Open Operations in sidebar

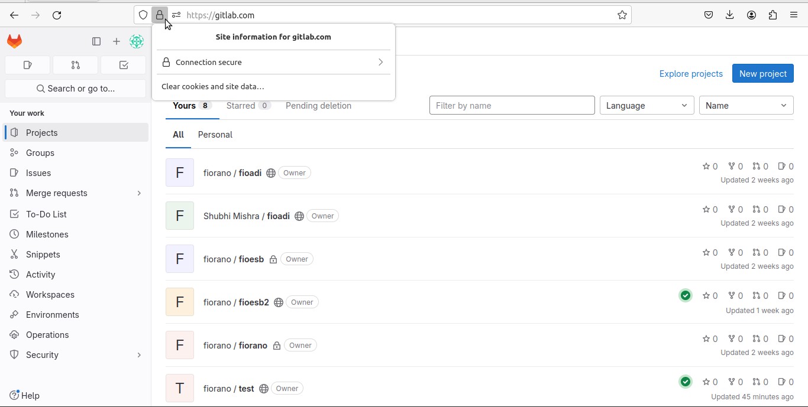point(76,334)
